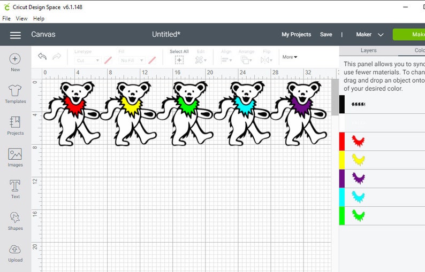Open the Images library icon
This screenshot has width=425, height=272.
(x=15, y=154)
